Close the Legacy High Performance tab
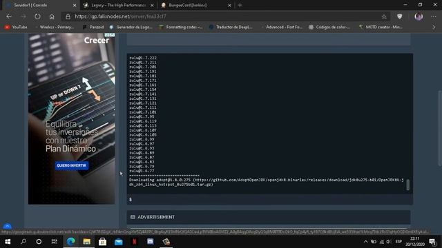This screenshot has height=248, width=442. click(x=152, y=5)
